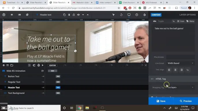The height and width of the screenshot is (111, 198).
Task: Select the Slide BG Animation row
Action: coord(23,71)
